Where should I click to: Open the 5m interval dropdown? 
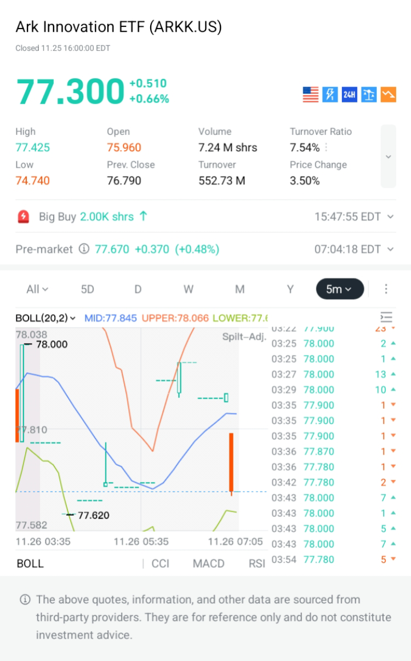coord(340,289)
